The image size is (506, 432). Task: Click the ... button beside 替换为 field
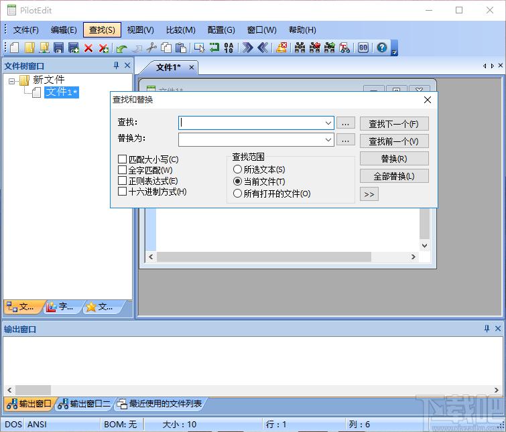click(346, 140)
